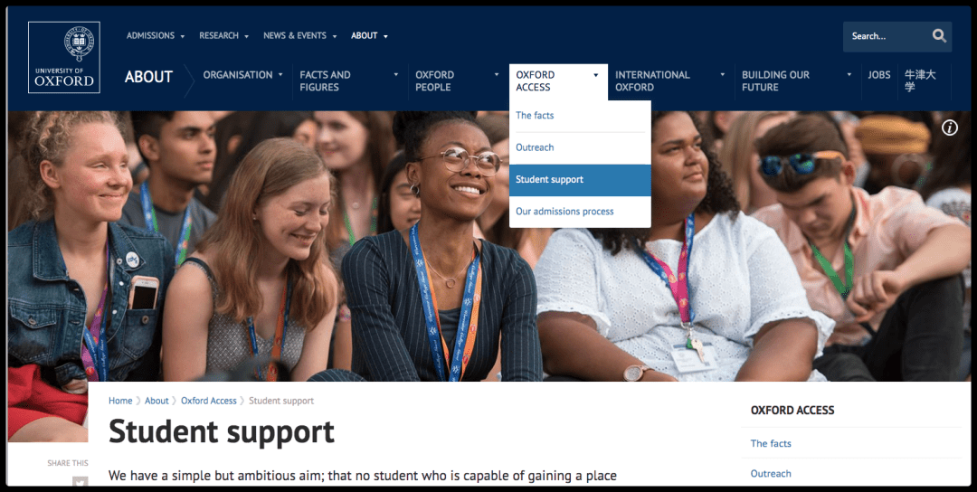The height and width of the screenshot is (492, 977).
Task: Open Building Our Future menu
Action: pyautogui.click(x=796, y=81)
